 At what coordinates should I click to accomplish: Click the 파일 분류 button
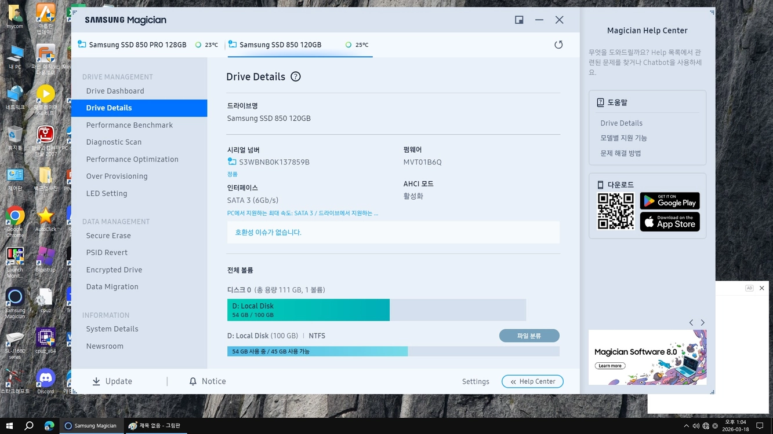(x=529, y=336)
